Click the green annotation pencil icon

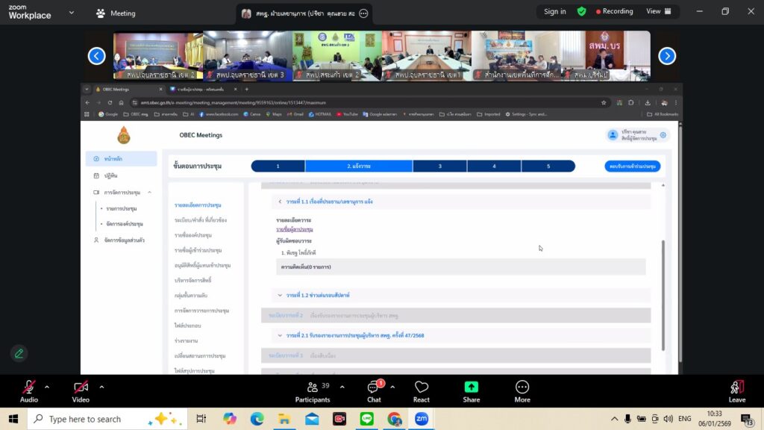(19, 353)
